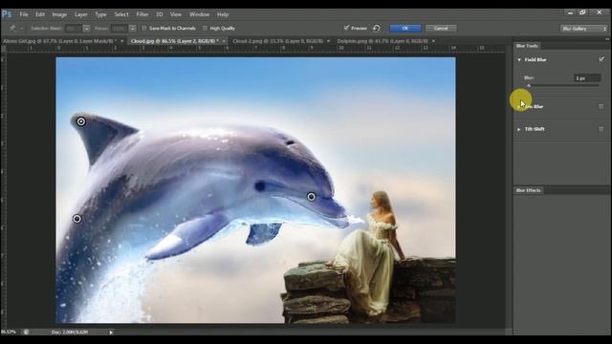Screen dimensions: 612x344
Task: Switch to the Alone Girl document tab
Action: [x=59, y=41]
